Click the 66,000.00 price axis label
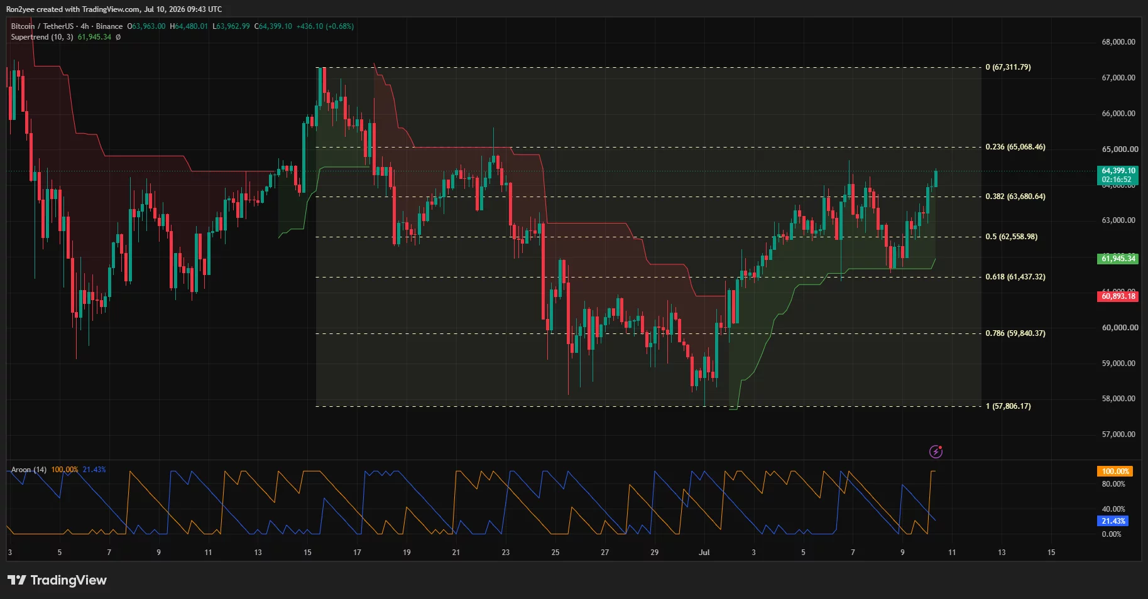Screen dimensions: 1148x599 (x=1118, y=114)
